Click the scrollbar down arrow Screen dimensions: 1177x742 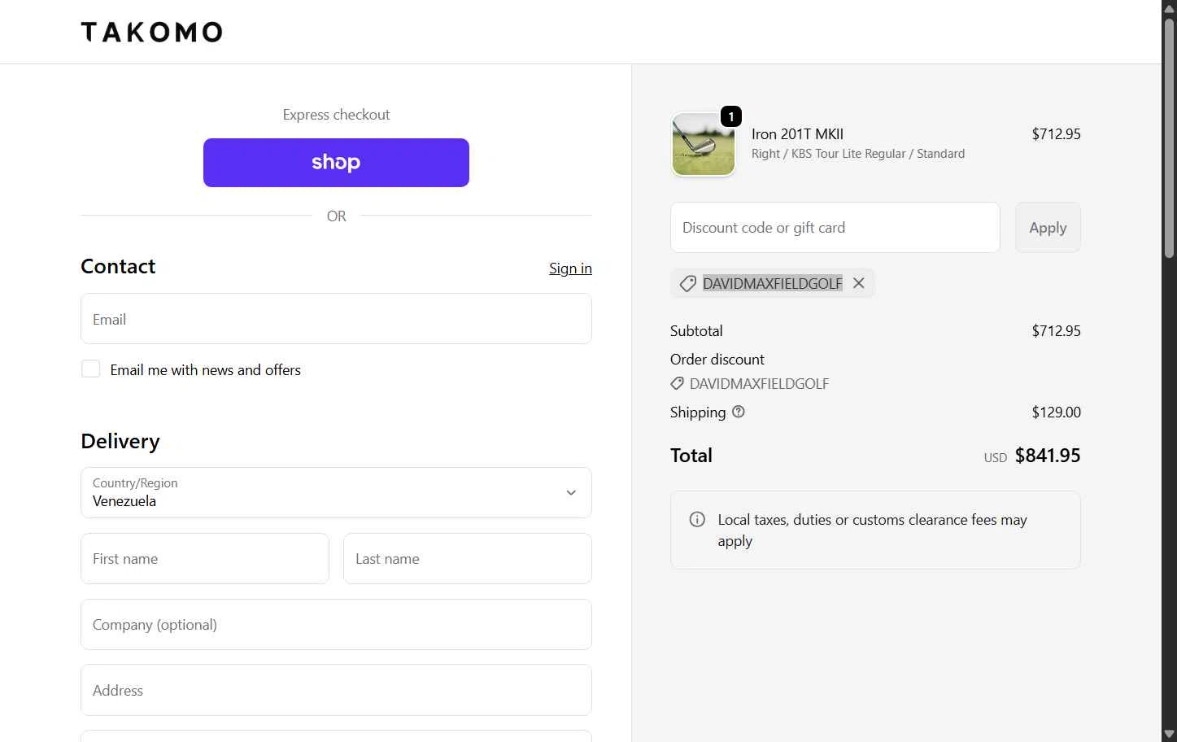point(1169,735)
